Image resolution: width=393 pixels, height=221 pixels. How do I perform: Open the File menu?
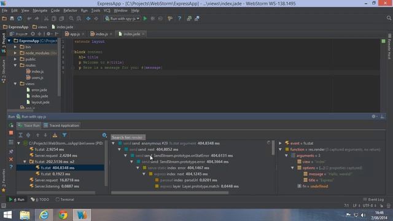pyautogui.click(x=4, y=10)
